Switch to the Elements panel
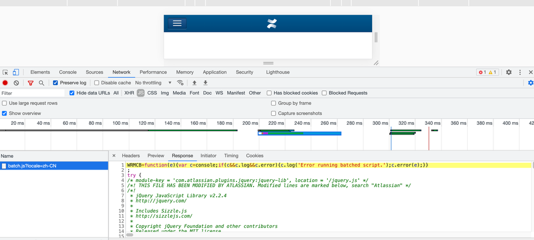 40,72
